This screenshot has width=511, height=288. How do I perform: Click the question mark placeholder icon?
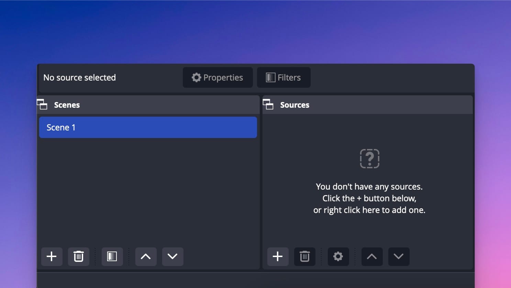tap(369, 159)
